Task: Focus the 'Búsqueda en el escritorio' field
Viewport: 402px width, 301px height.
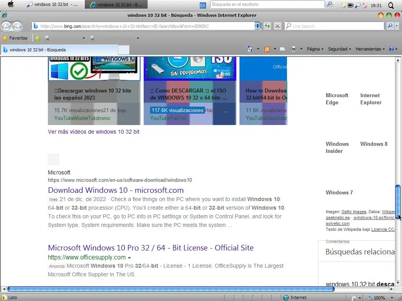Action: [x=267, y=4]
